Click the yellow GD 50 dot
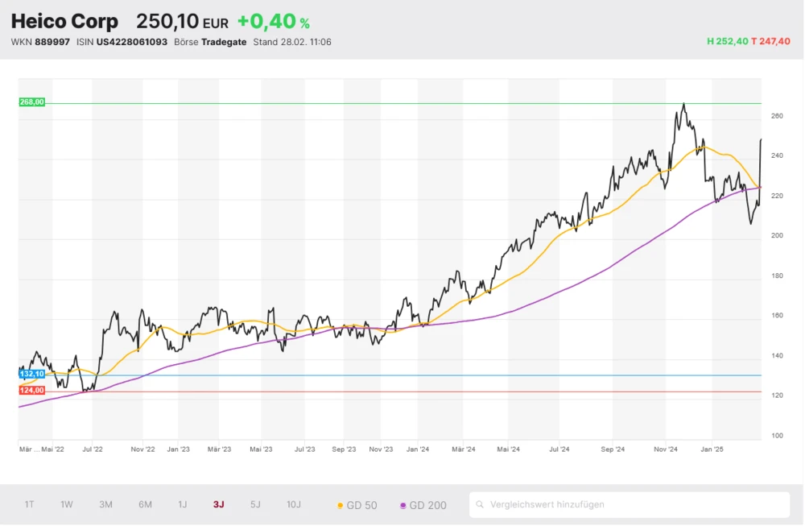 [x=341, y=506]
